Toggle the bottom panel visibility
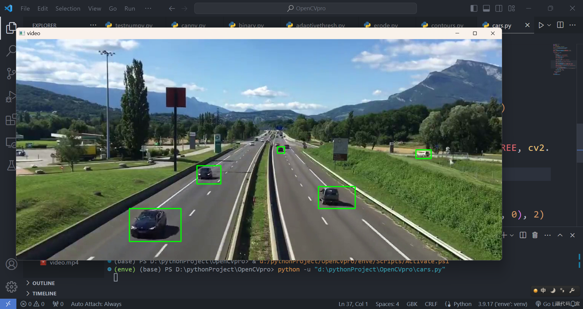 [486, 8]
